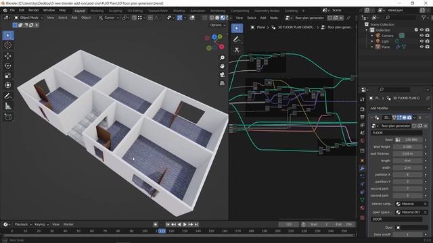Click the current frame 113 field
Image resolution: width=433 pixels, height=243 pixels.
289,224
